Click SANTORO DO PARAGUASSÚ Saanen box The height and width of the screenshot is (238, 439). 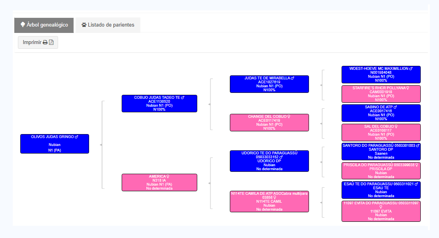click(x=381, y=152)
